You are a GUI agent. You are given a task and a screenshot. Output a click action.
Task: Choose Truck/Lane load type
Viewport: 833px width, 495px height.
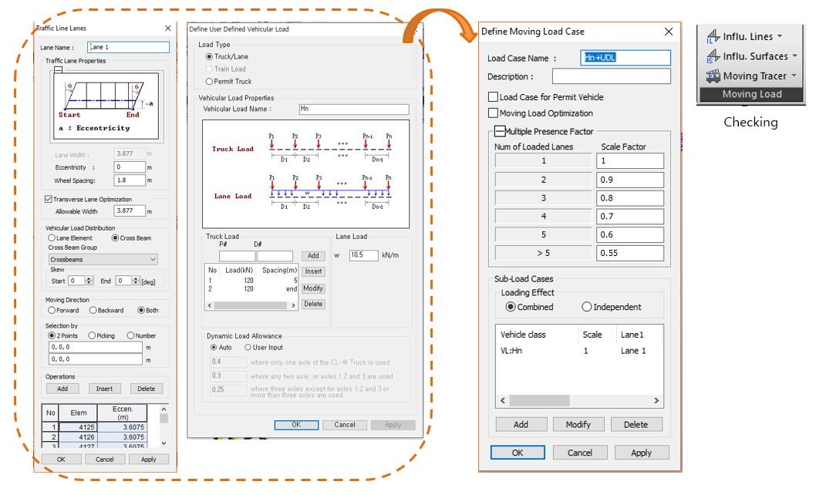tap(209, 56)
